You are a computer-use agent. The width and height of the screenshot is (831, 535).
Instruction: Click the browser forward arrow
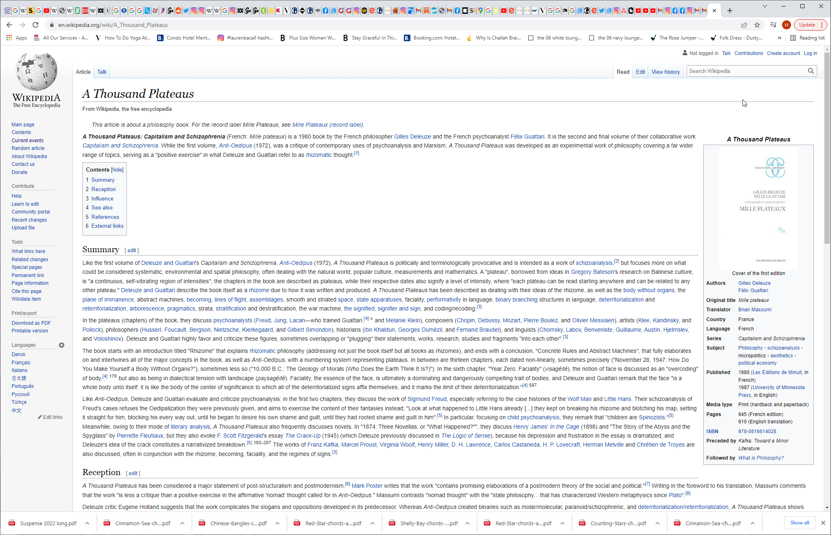tap(22, 25)
